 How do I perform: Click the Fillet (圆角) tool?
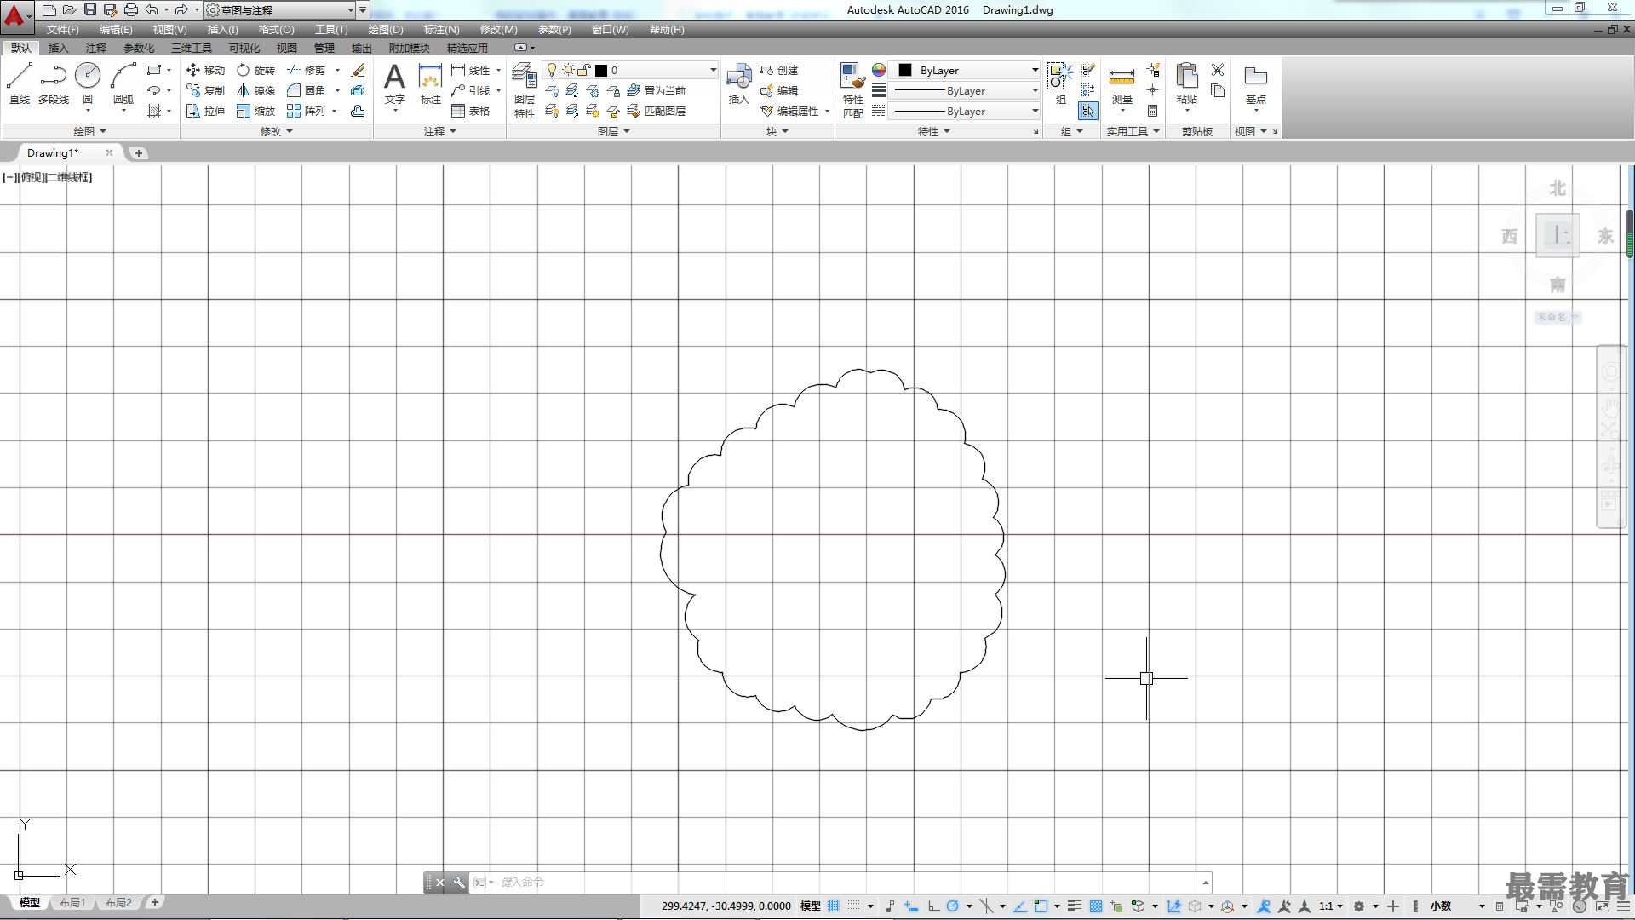(x=307, y=90)
